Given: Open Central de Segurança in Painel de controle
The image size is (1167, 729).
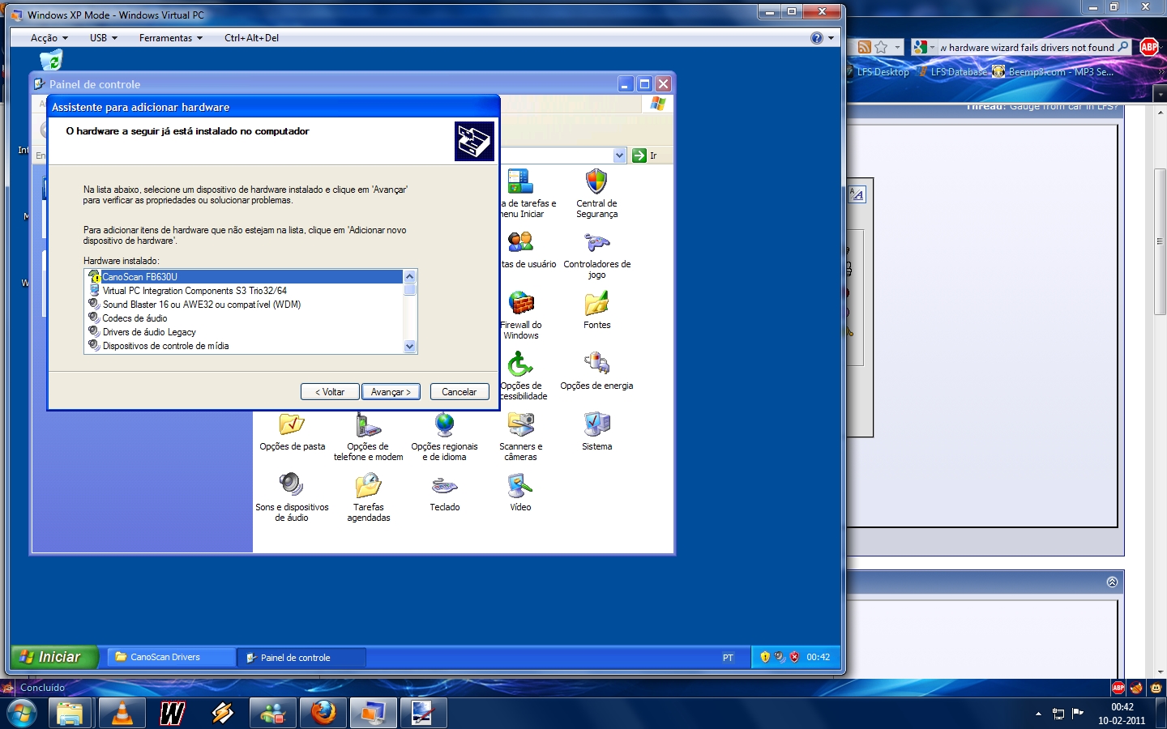Looking at the screenshot, I should (x=596, y=193).
